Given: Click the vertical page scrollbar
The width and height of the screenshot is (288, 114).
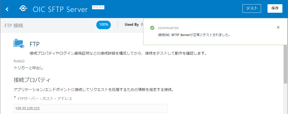Looking at the screenshot, I should point(286,66).
